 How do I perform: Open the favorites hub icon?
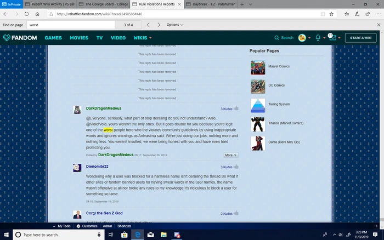[347, 14]
